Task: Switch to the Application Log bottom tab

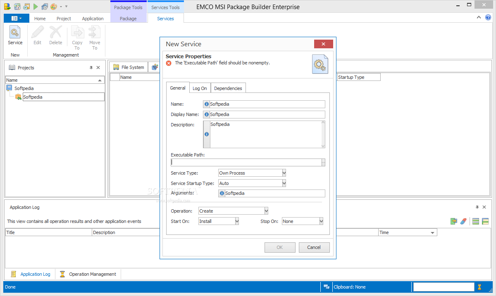Action: pyautogui.click(x=31, y=274)
